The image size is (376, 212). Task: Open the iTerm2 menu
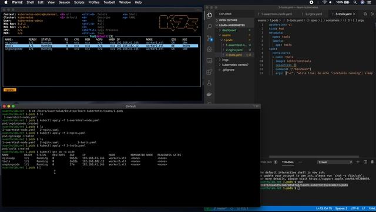[17, 2]
